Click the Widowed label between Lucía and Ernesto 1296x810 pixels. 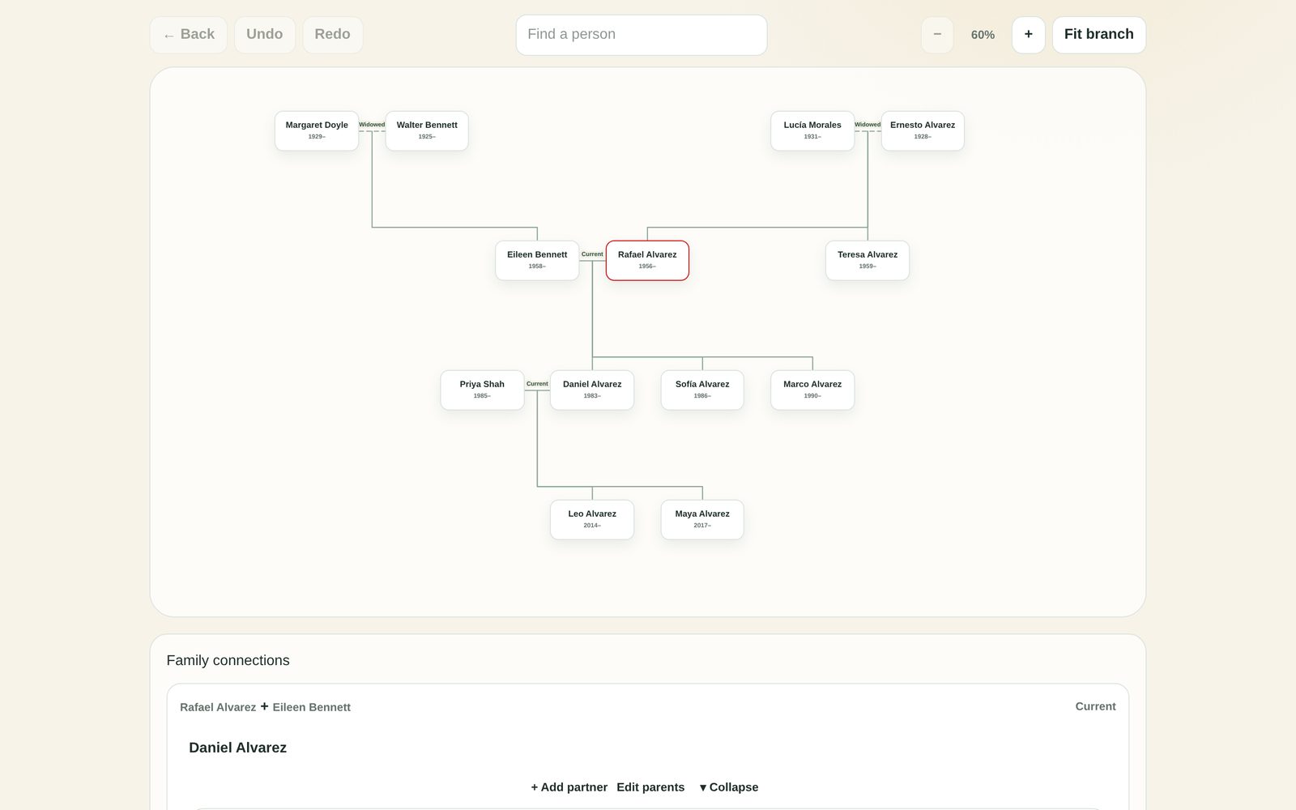[868, 125]
